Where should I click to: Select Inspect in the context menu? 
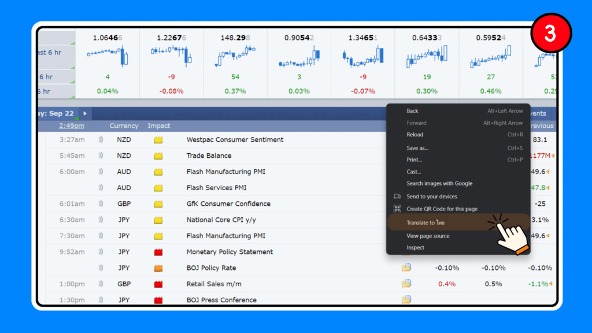point(415,247)
